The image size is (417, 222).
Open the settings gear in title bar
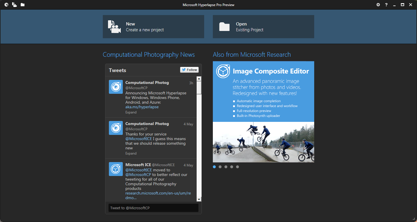pyautogui.click(x=378, y=5)
